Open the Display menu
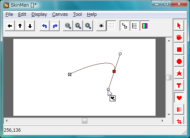 coord(39,14)
